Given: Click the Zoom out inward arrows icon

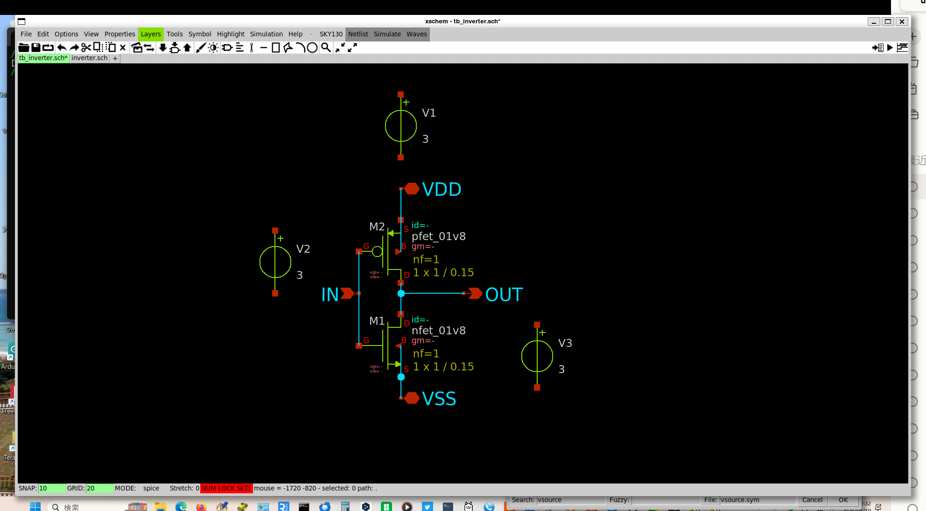Looking at the screenshot, I should 340,48.
